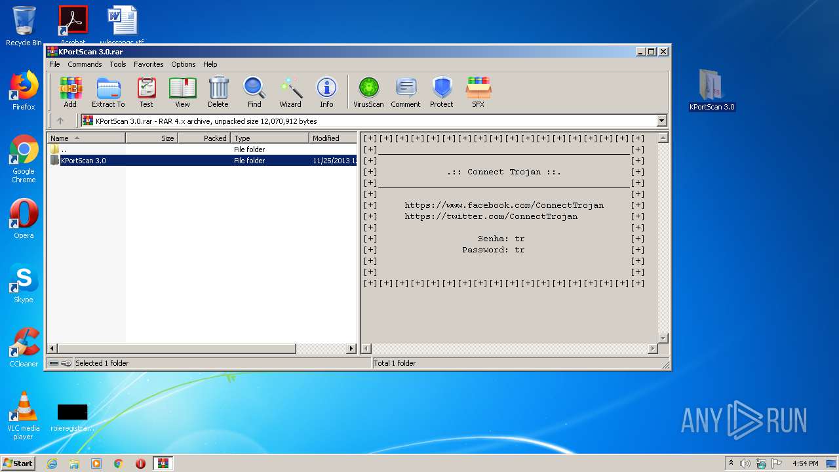Run Test on the archive
The image size is (839, 472).
146,92
